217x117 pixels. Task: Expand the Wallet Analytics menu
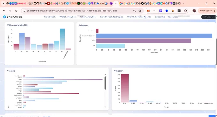coord(68,17)
